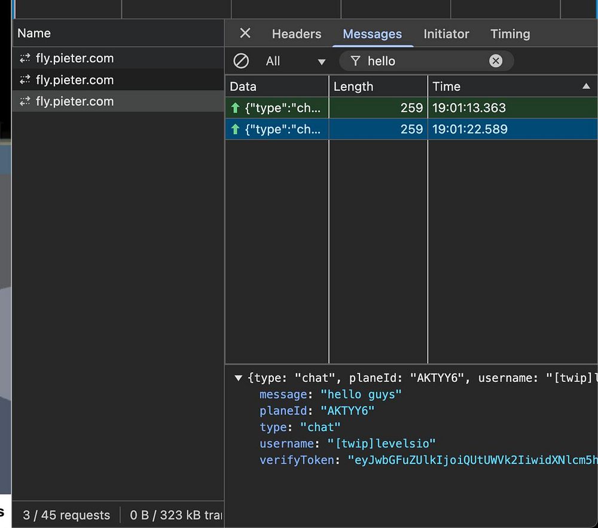The image size is (598, 528).
Task: Click WebSocket icon of second fly.pieter.com request
Action: (25, 80)
